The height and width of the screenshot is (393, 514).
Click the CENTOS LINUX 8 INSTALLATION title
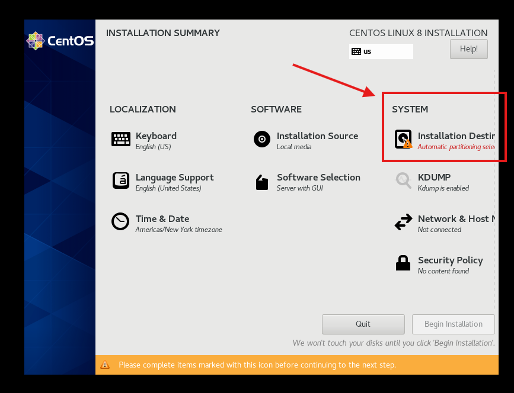(x=419, y=33)
